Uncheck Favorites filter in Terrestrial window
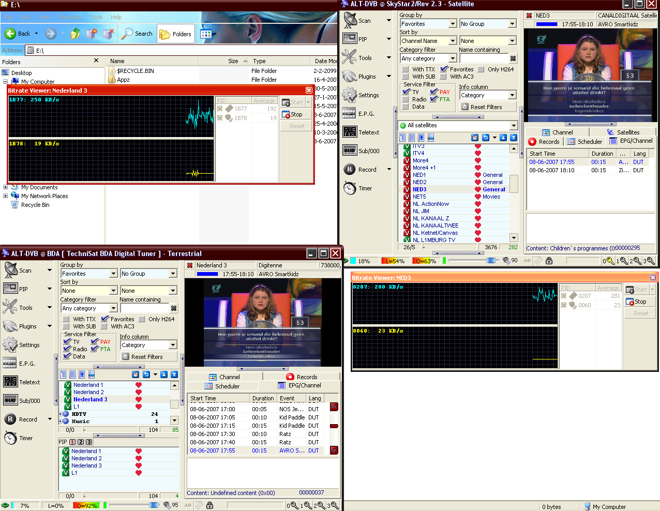This screenshot has width=660, height=511. (x=104, y=319)
